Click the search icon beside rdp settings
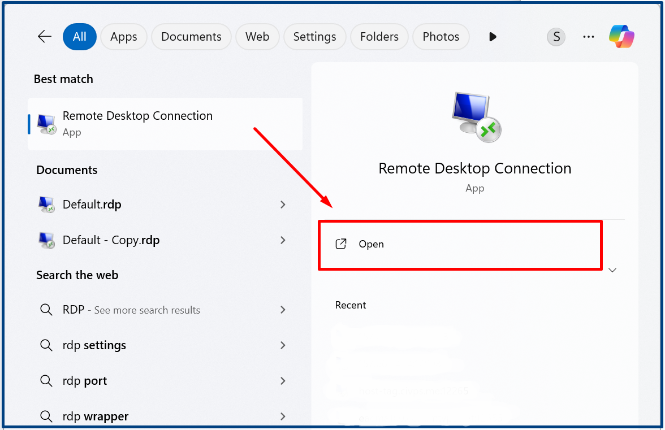The height and width of the screenshot is (430, 665). (x=46, y=345)
